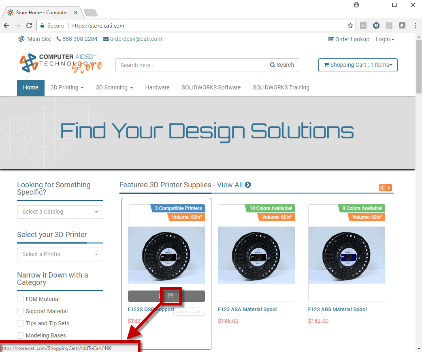Image resolution: width=422 pixels, height=352 pixels.
Task: Click the address bar URL
Action: point(98,25)
